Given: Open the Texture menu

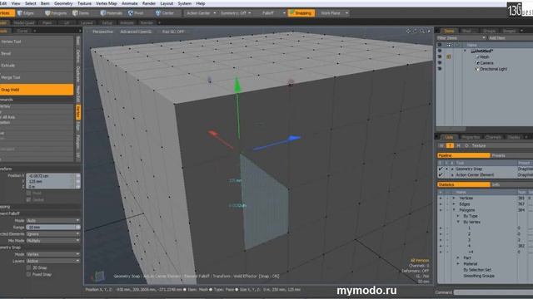Looking at the screenshot, I should pyautogui.click(x=84, y=3).
